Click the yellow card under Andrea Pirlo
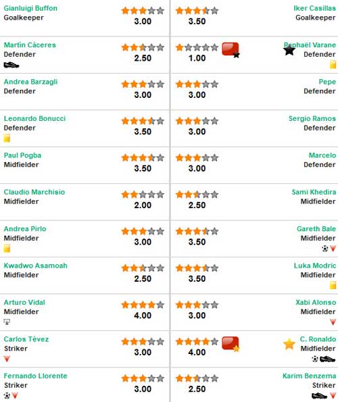Screen dimensions: 338x402 7,249
